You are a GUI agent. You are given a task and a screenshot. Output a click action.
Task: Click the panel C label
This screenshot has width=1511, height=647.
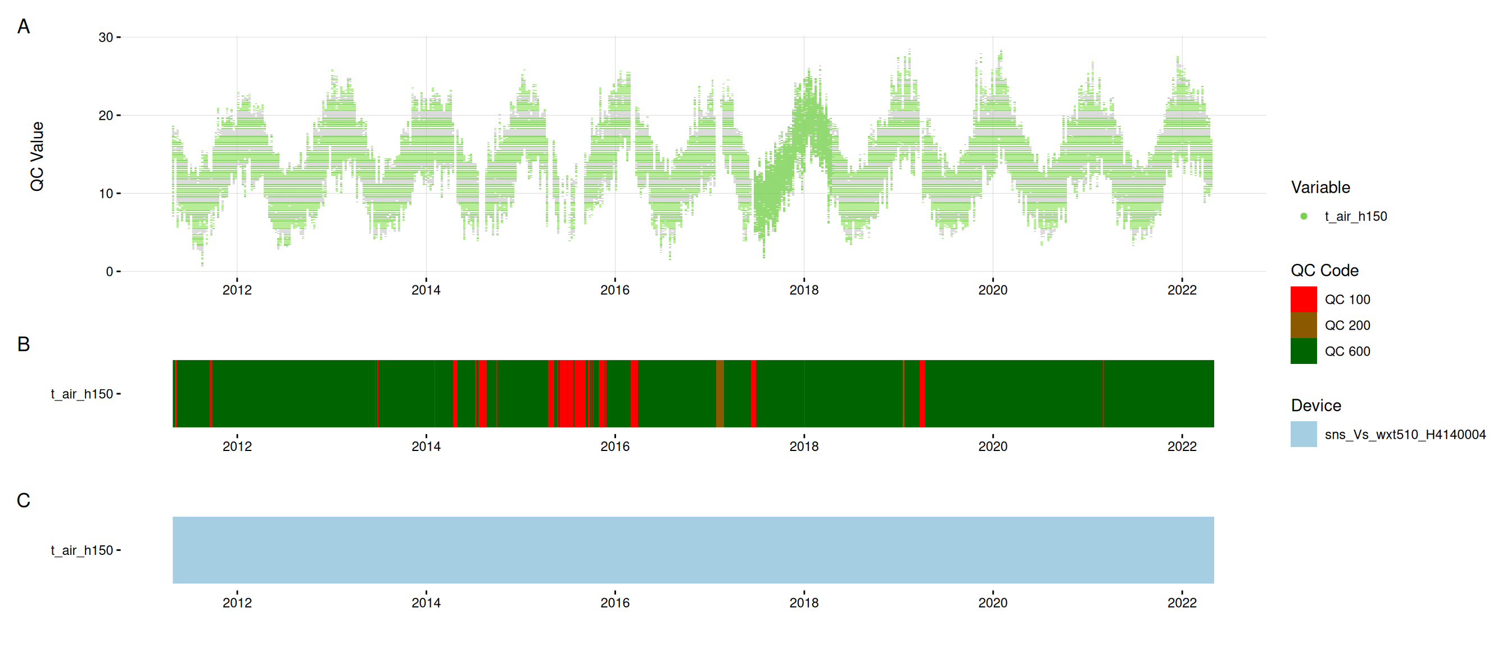(24, 500)
